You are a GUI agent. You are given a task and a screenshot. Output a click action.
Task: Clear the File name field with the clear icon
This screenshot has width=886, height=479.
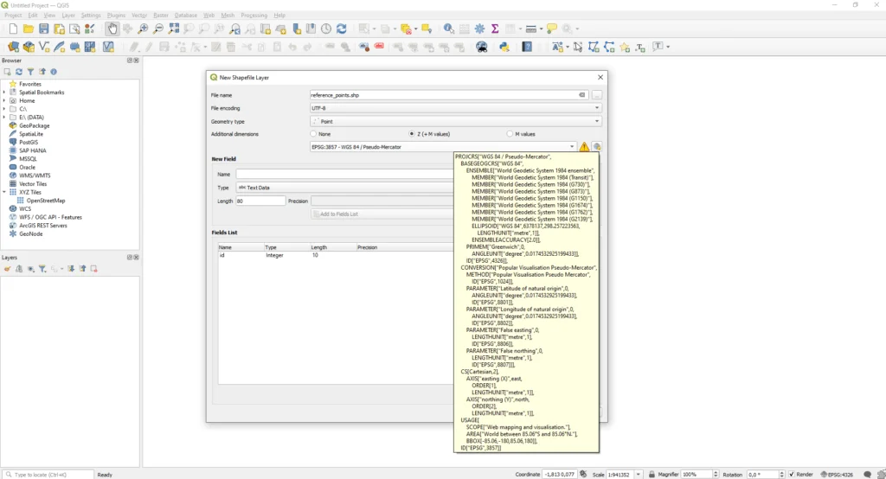tap(582, 95)
